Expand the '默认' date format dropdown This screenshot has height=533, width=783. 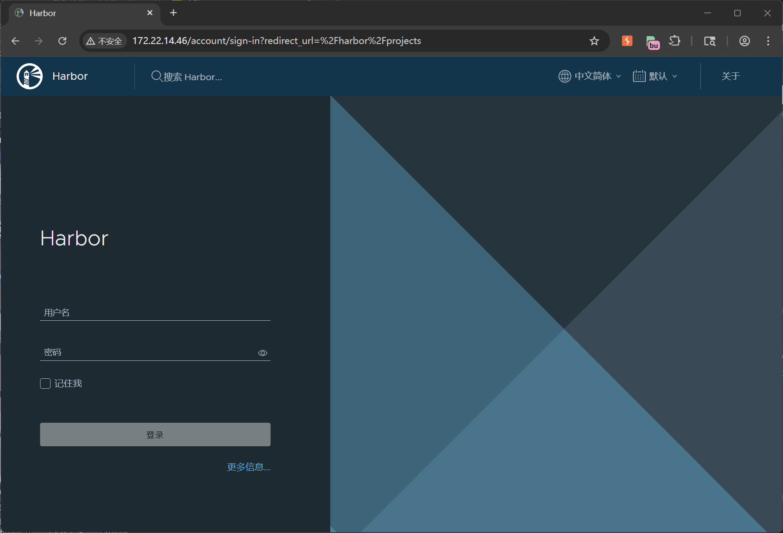655,76
